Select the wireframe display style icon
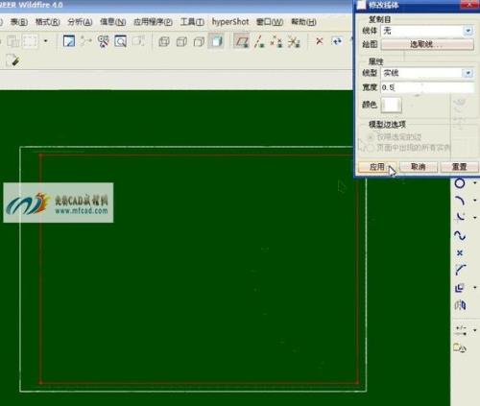 click(164, 41)
